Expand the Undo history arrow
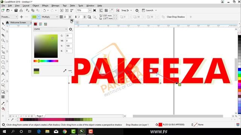 coord(48,10)
